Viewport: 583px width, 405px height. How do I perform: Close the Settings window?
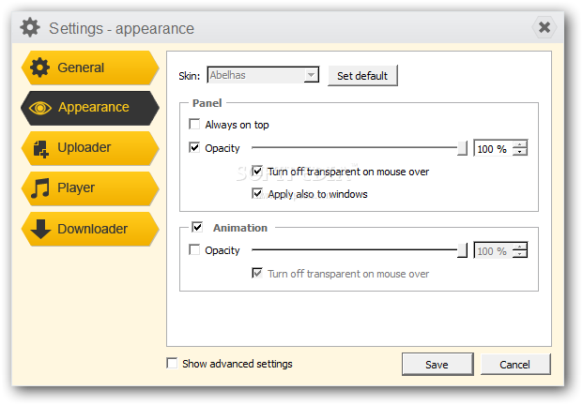coord(545,27)
